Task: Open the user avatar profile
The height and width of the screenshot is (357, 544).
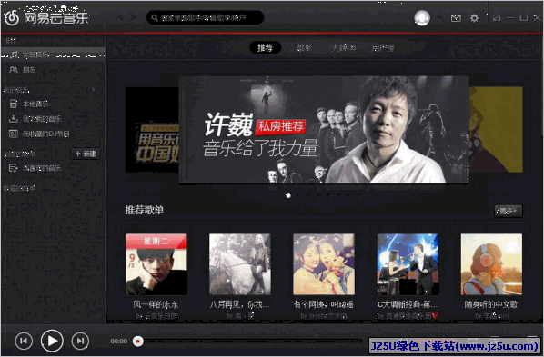Action: (x=422, y=17)
